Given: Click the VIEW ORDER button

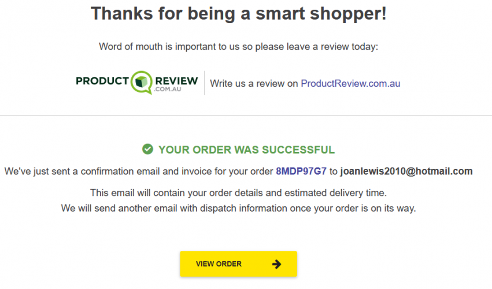Looking at the screenshot, I should pyautogui.click(x=238, y=264).
